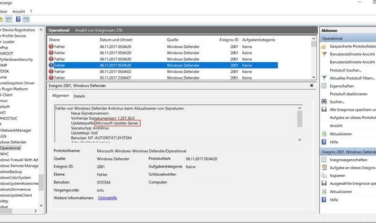The width and height of the screenshot is (376, 223).
Task: Sort by Quelle column header
Action: pyautogui.click(x=173, y=40)
